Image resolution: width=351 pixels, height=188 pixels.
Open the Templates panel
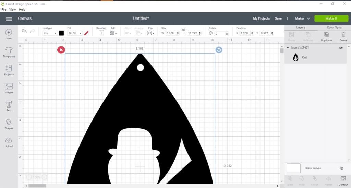[9, 51]
